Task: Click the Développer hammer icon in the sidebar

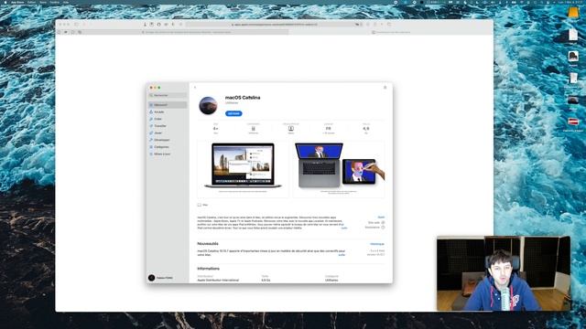Action: 151,140
